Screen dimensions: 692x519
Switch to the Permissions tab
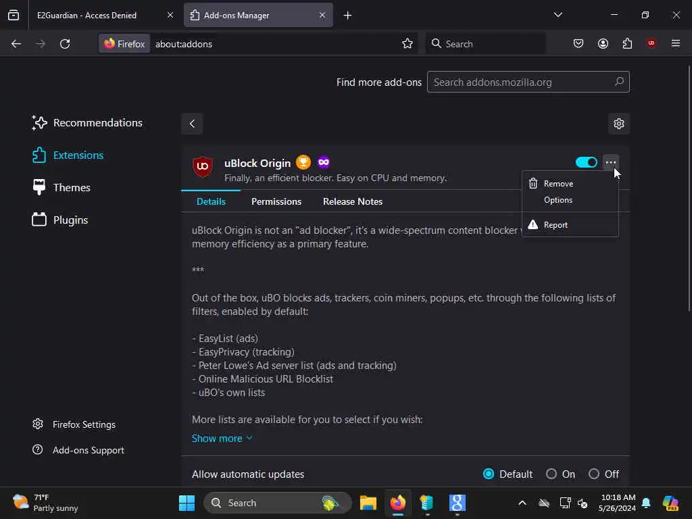point(276,201)
